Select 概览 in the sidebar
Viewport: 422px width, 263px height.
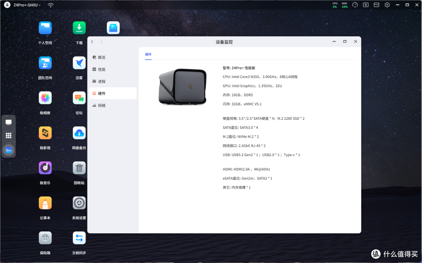point(113,57)
